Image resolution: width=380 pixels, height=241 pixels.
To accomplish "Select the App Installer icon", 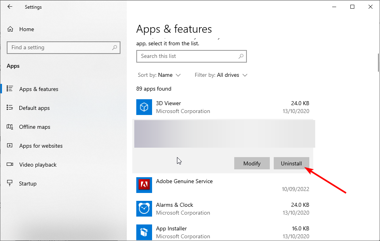I will [x=144, y=232].
